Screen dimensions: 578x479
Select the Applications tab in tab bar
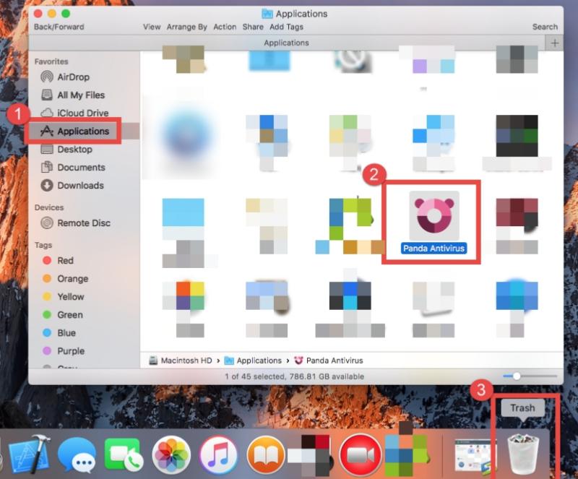coord(286,43)
